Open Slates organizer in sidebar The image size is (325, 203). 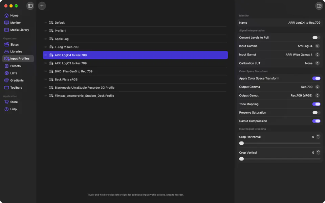pyautogui.click(x=15, y=45)
